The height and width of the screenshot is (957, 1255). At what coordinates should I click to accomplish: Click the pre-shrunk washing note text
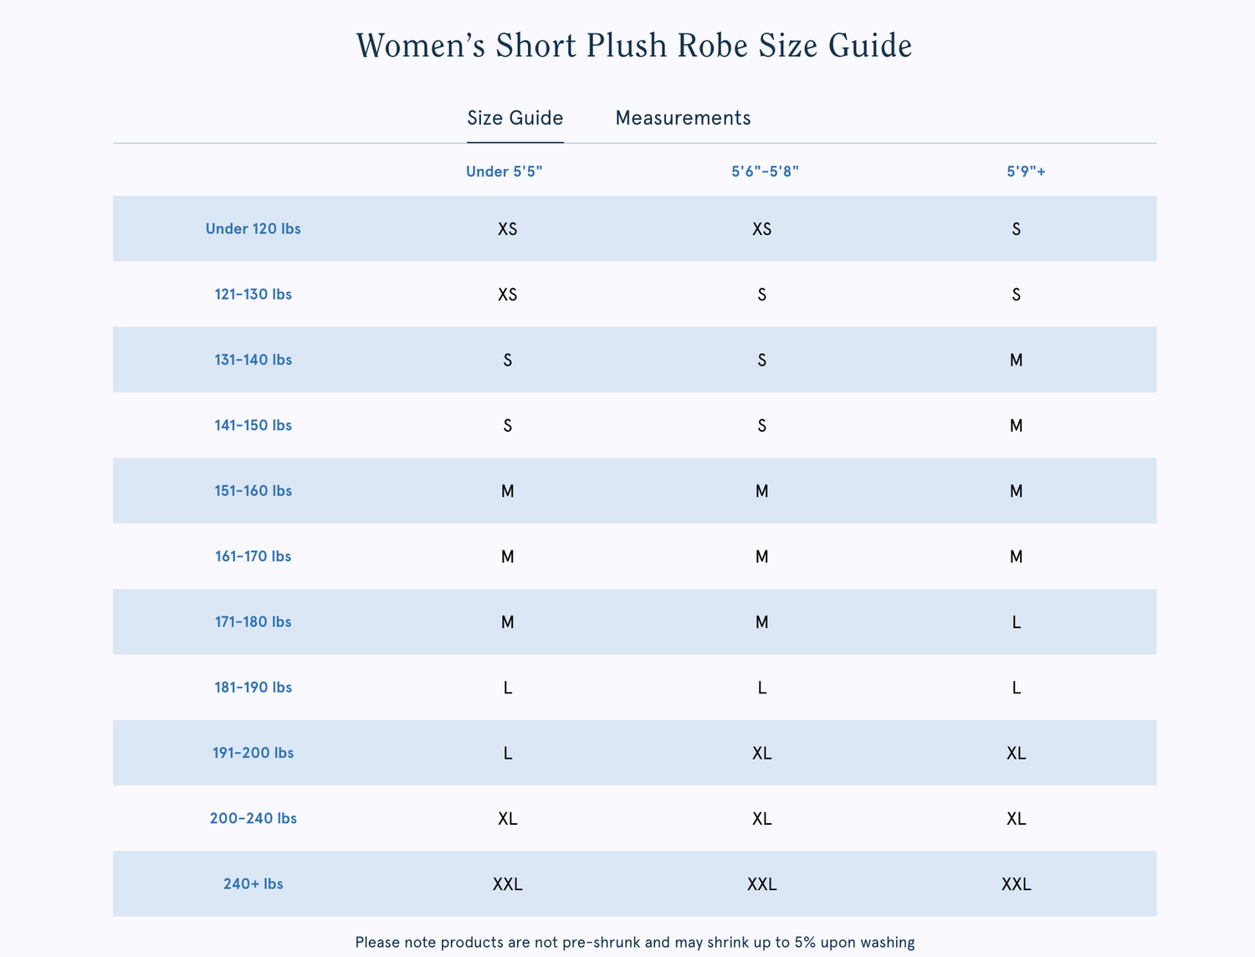click(x=634, y=942)
